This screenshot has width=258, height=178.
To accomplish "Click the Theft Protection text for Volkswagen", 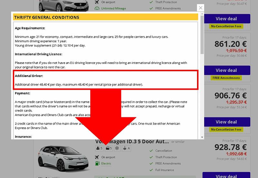I will pos(166,157).
